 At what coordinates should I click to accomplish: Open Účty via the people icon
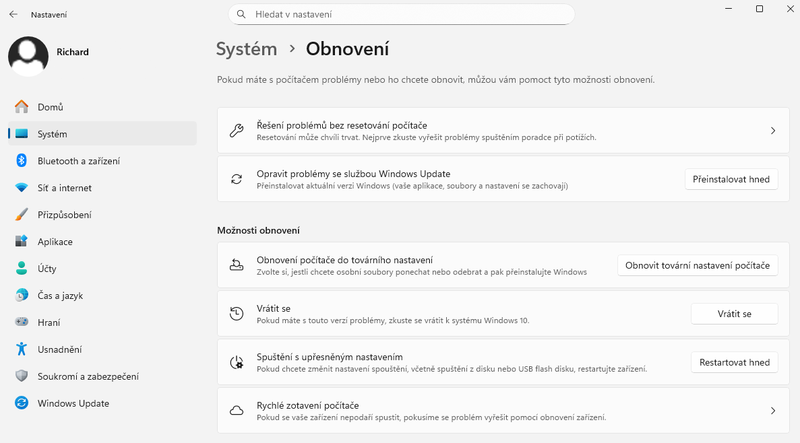(x=20, y=269)
